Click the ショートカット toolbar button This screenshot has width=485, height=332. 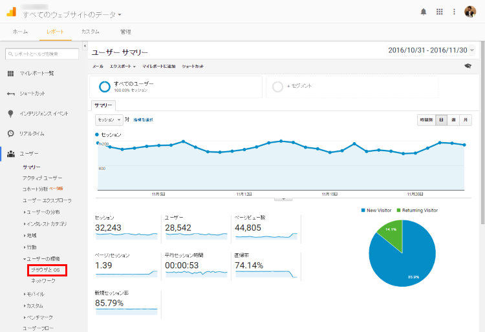193,66
